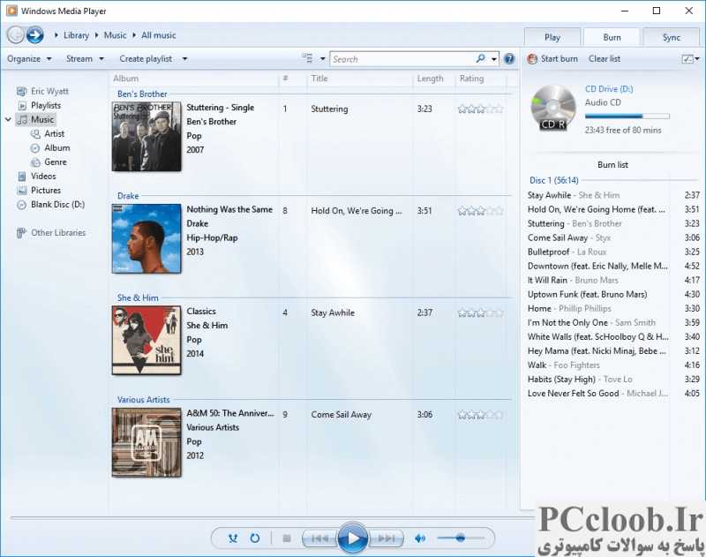Screen dimensions: 706x557
Task: Select the Nothing Was the Same album cover
Action: click(146, 238)
